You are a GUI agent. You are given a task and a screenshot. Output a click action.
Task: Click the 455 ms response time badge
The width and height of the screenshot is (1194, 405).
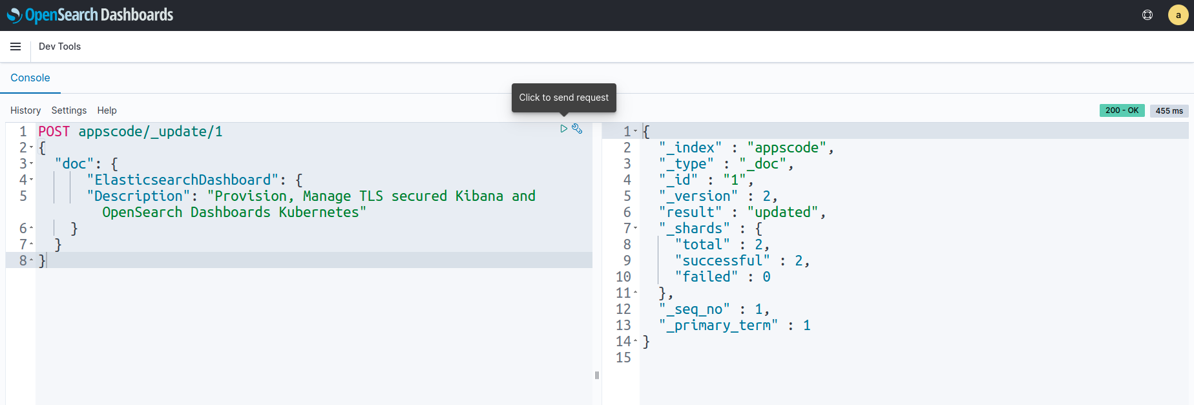(1169, 110)
